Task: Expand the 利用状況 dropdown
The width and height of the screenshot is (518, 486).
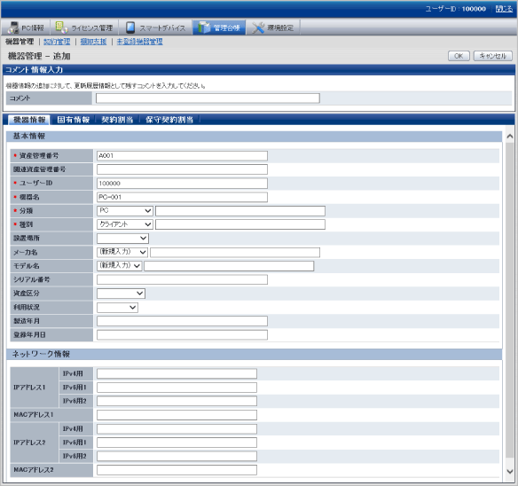Action: click(117, 307)
